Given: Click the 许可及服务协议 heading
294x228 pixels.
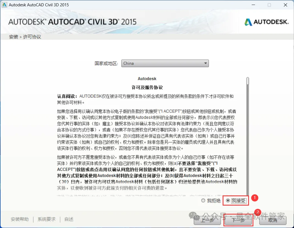Looking at the screenshot, I should coord(147,88).
